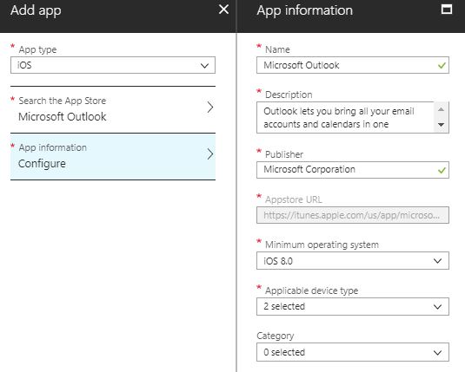Click green checkmark in Name field
Viewport: 465px width, 372px height.
[x=442, y=65]
